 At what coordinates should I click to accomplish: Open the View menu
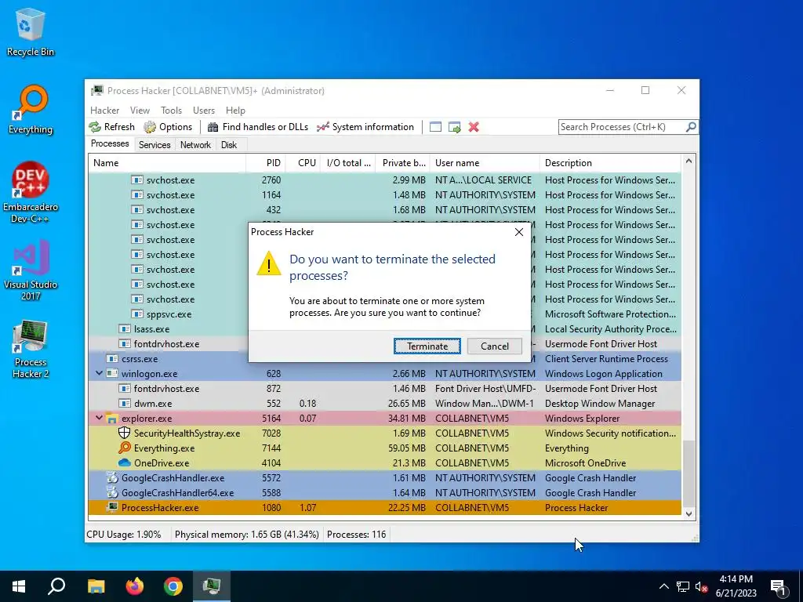point(140,111)
